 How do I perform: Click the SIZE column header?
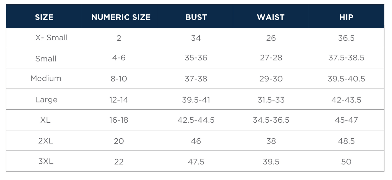44,17
